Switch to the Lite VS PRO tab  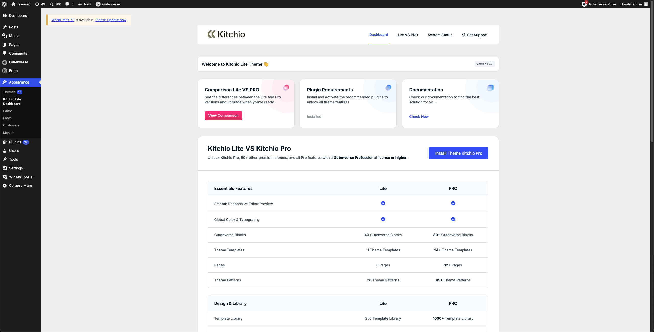pyautogui.click(x=408, y=35)
